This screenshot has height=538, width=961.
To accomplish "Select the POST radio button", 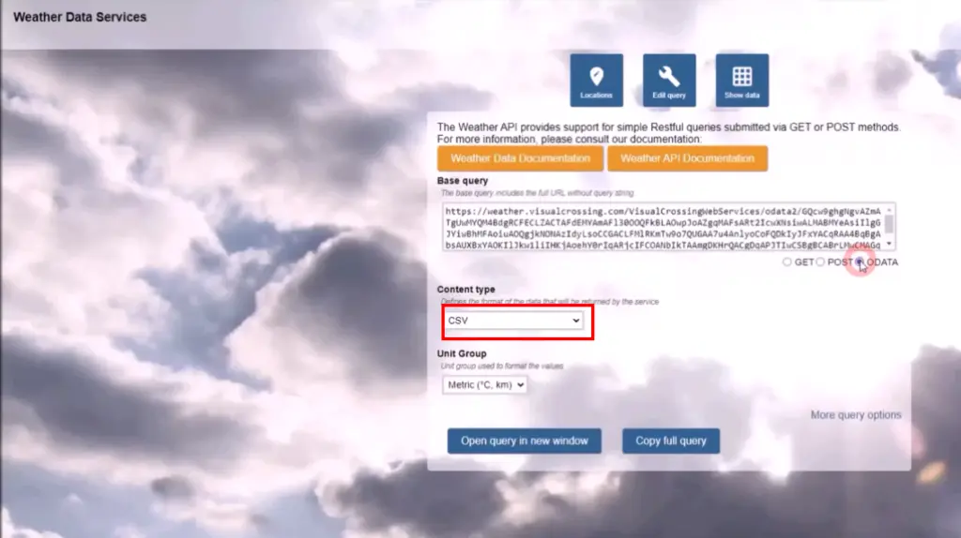I will pyautogui.click(x=821, y=262).
